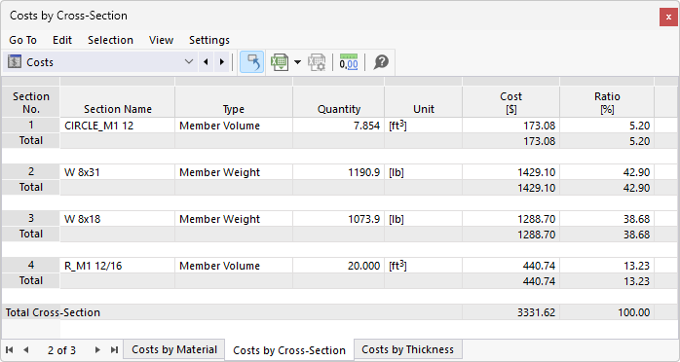Open Excel export options dropdown arrow

(297, 62)
